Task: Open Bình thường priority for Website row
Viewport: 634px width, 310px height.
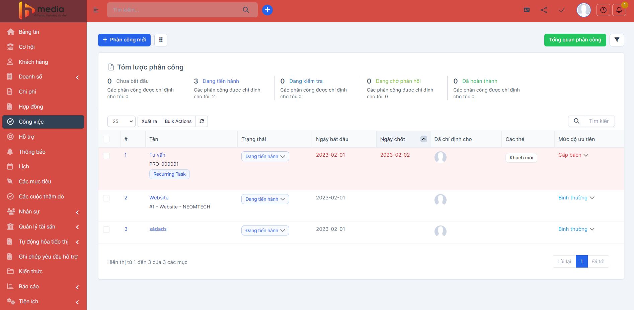Action: pyautogui.click(x=576, y=198)
